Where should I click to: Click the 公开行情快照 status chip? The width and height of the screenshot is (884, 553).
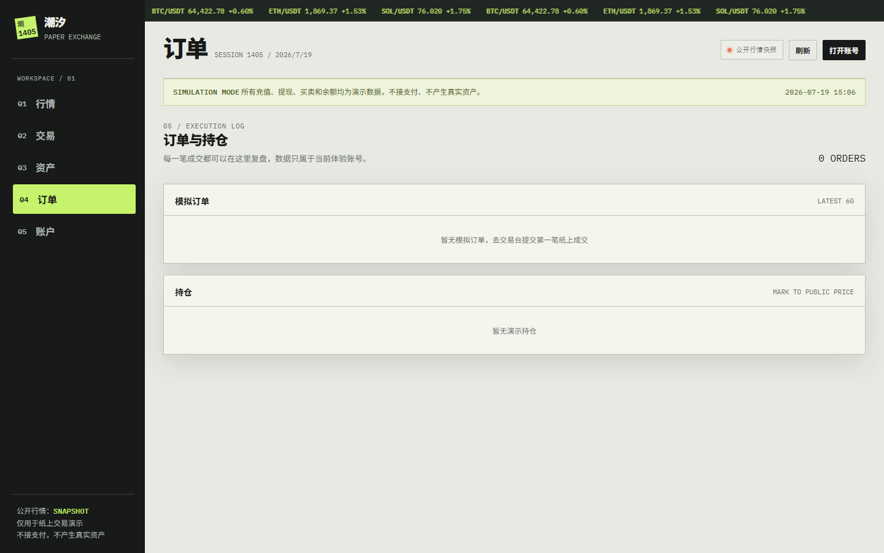pos(751,50)
